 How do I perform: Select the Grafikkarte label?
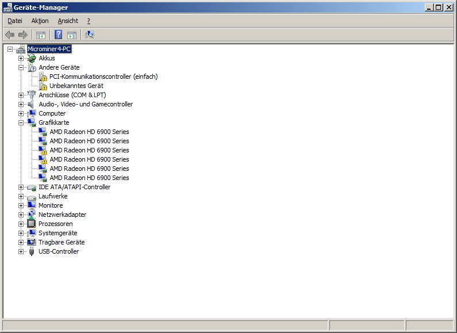54,123
